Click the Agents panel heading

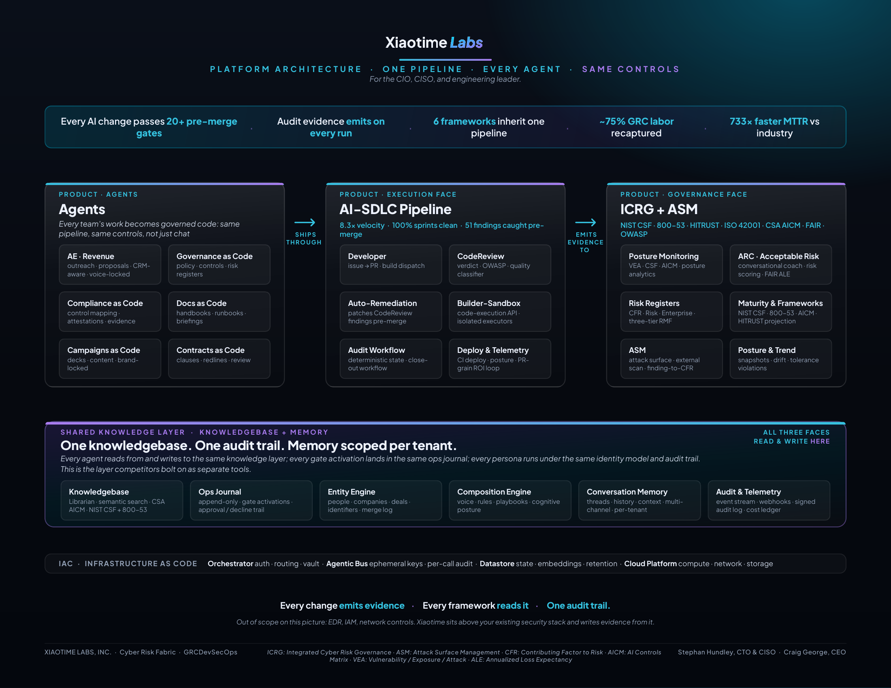coord(82,209)
